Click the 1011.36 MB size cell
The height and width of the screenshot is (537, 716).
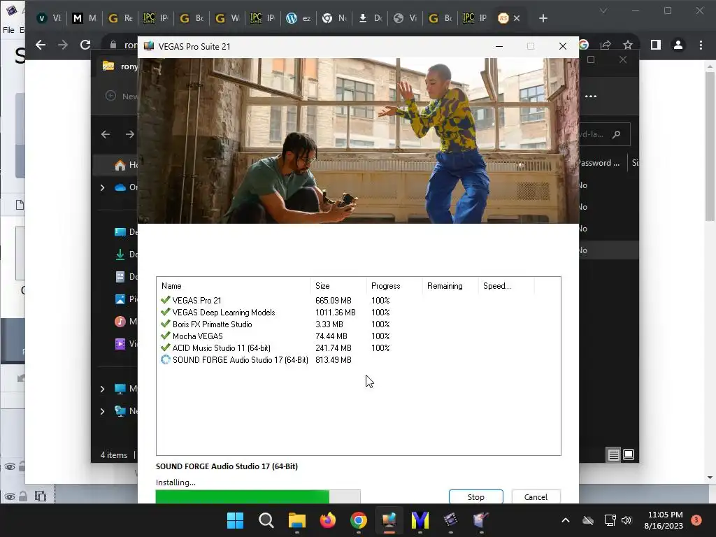[335, 313]
